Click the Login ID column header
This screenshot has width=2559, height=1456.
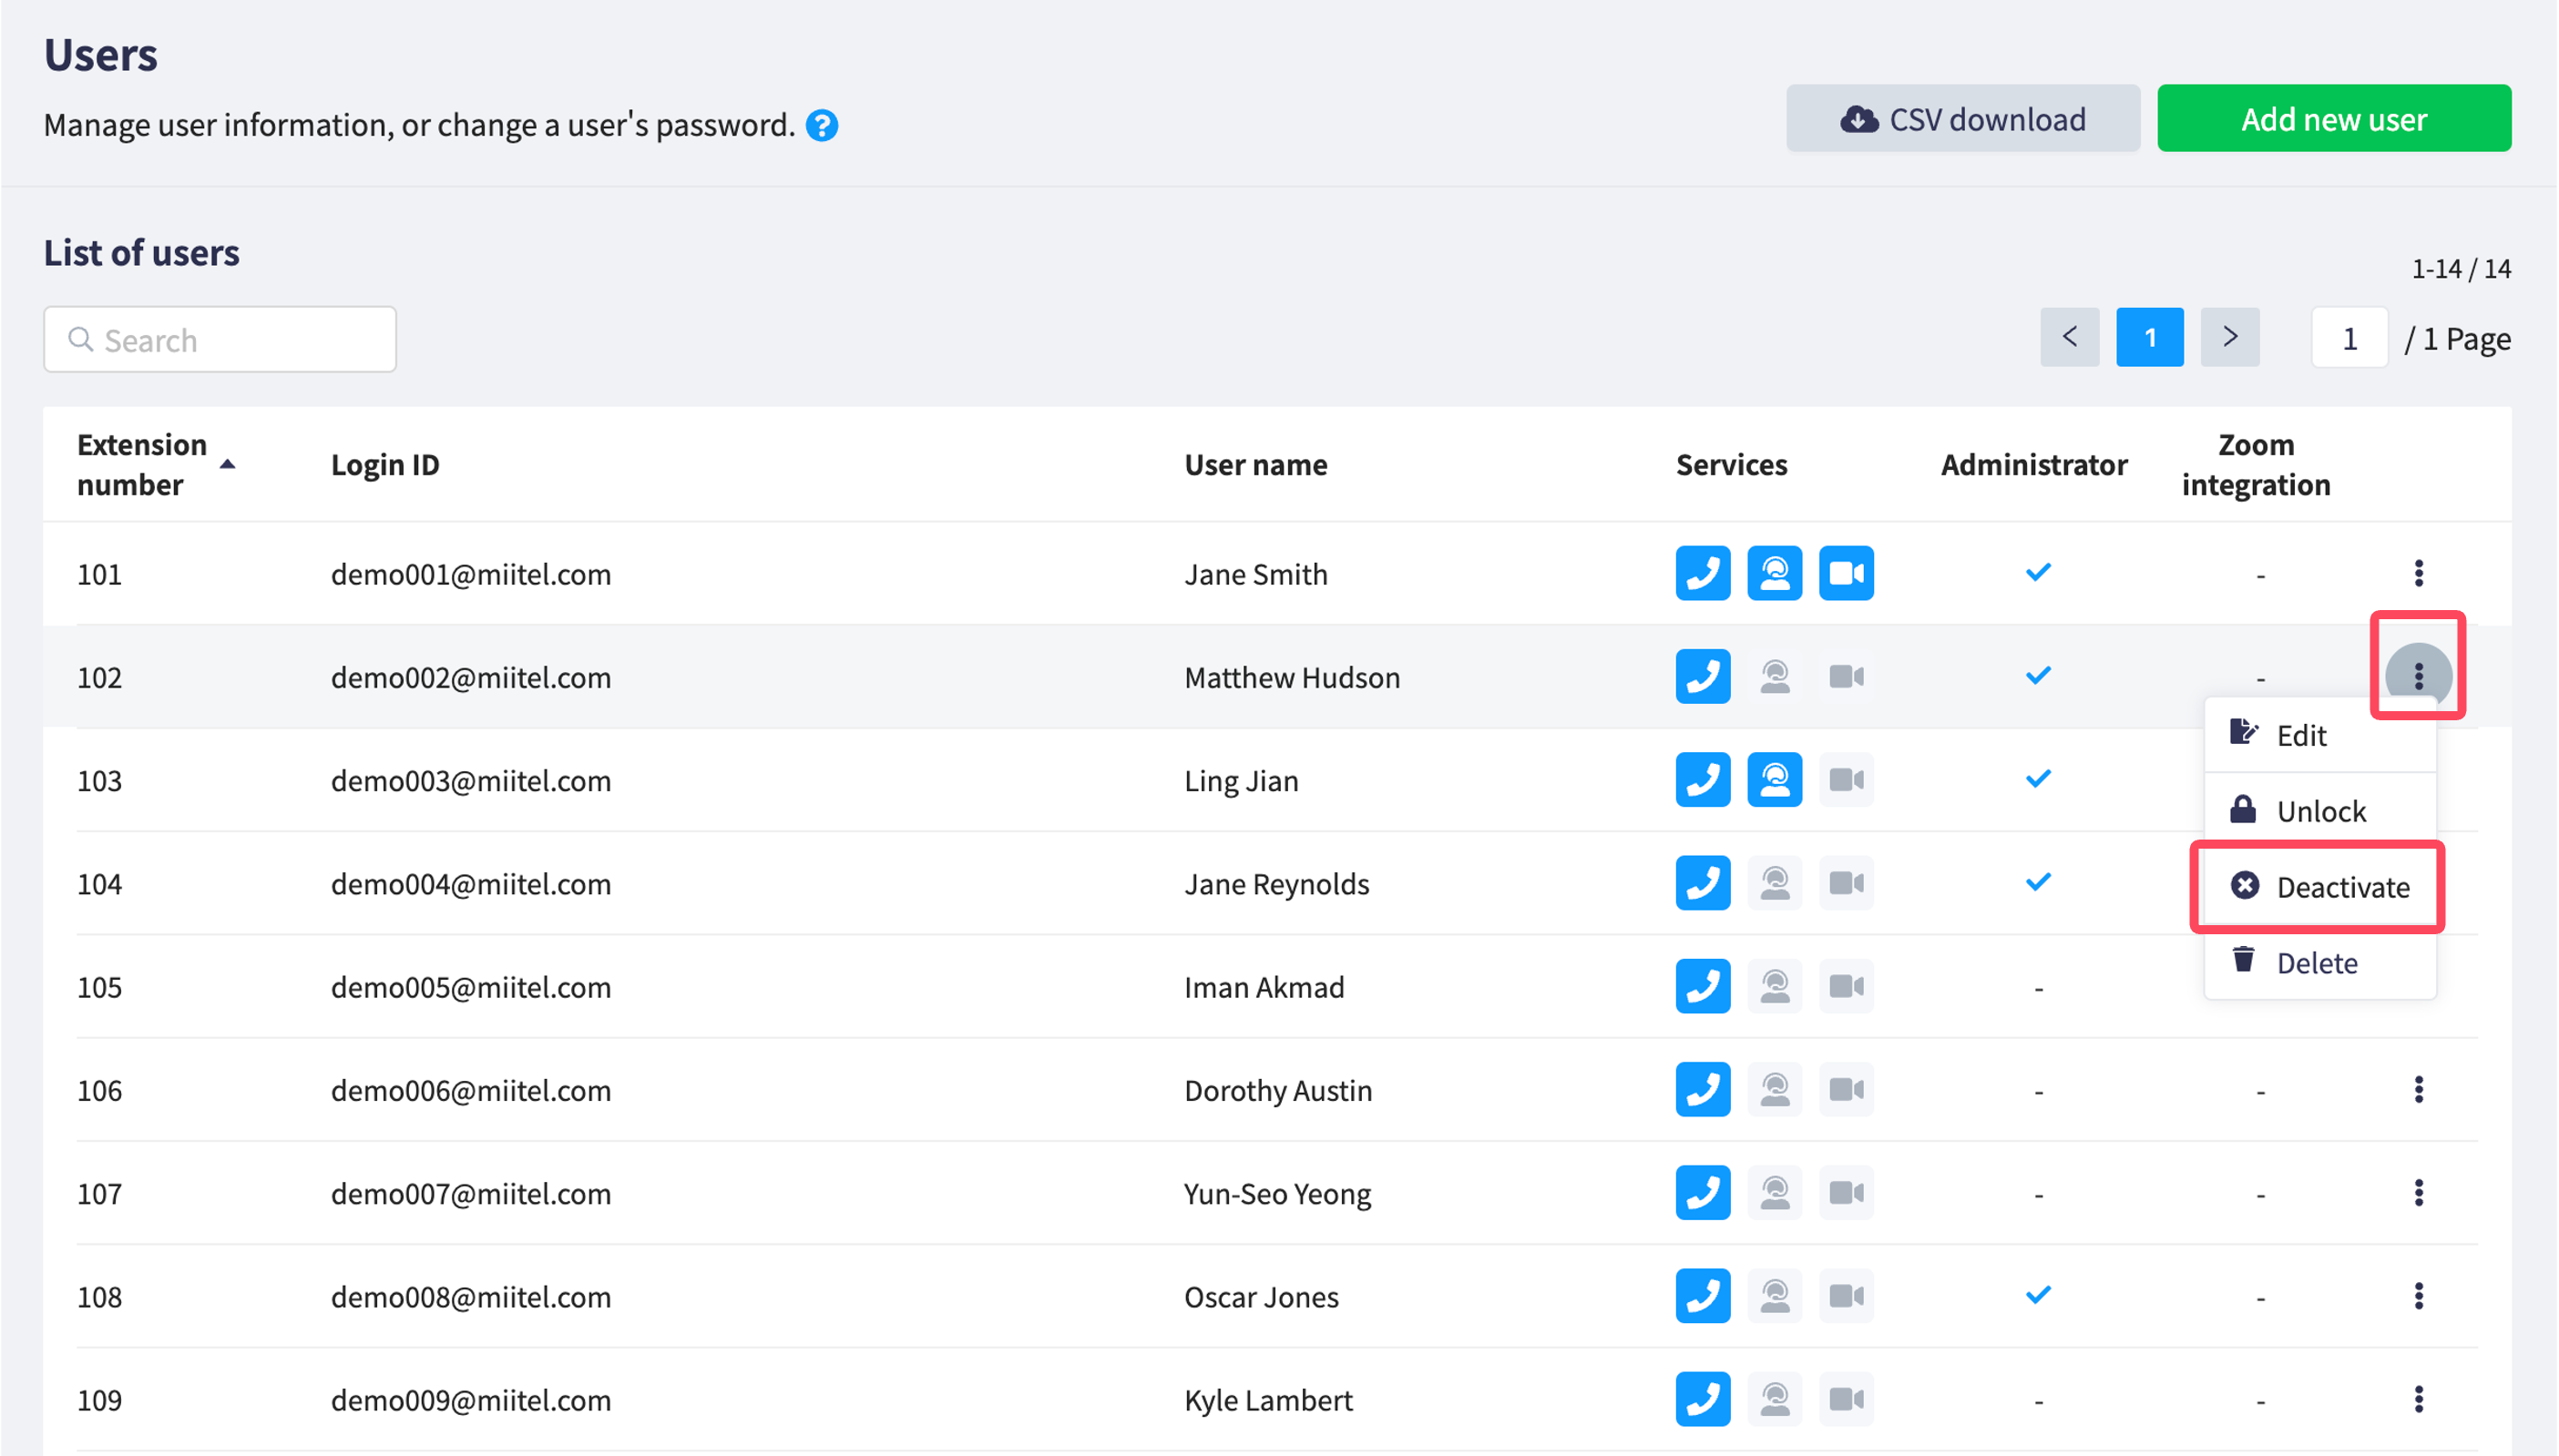pyautogui.click(x=385, y=465)
